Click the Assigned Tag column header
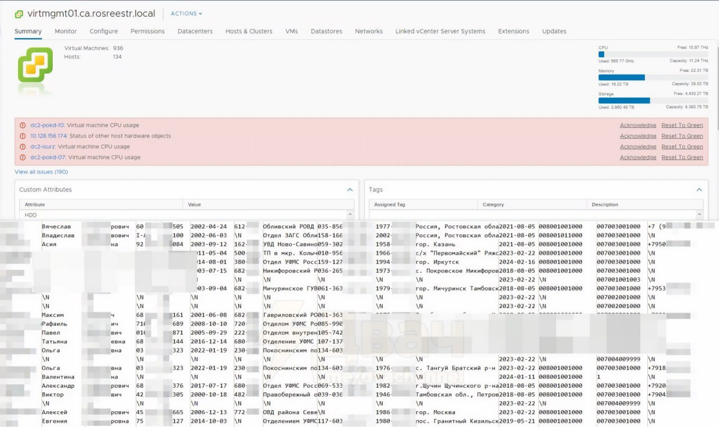The image size is (719, 427). pyautogui.click(x=389, y=205)
